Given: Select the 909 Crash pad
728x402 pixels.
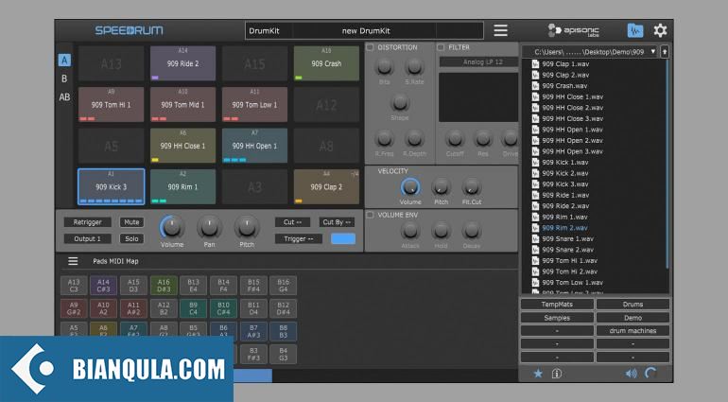Looking at the screenshot, I should [326, 63].
